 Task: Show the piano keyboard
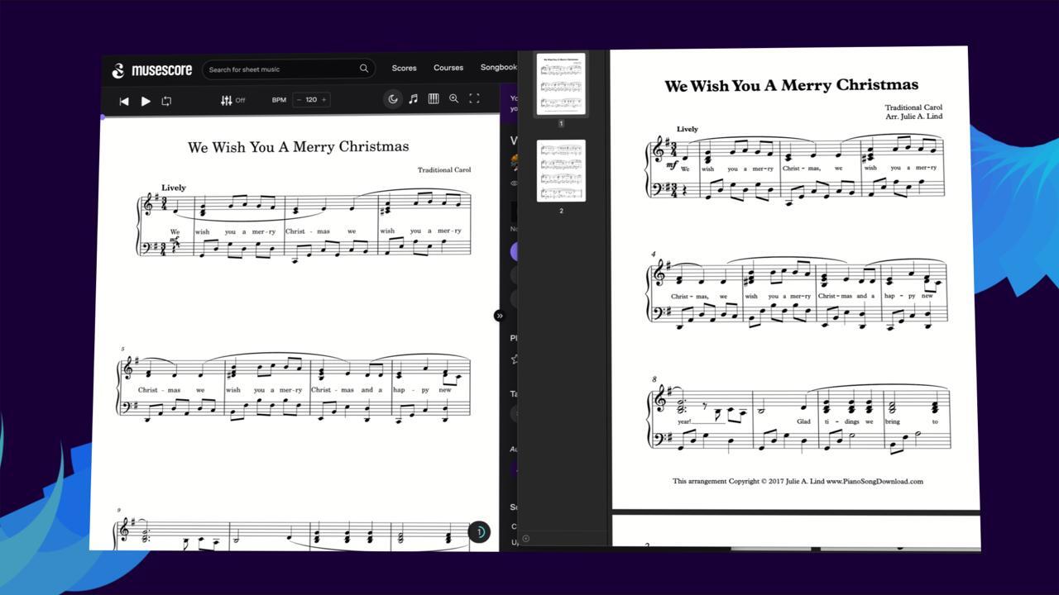(434, 98)
